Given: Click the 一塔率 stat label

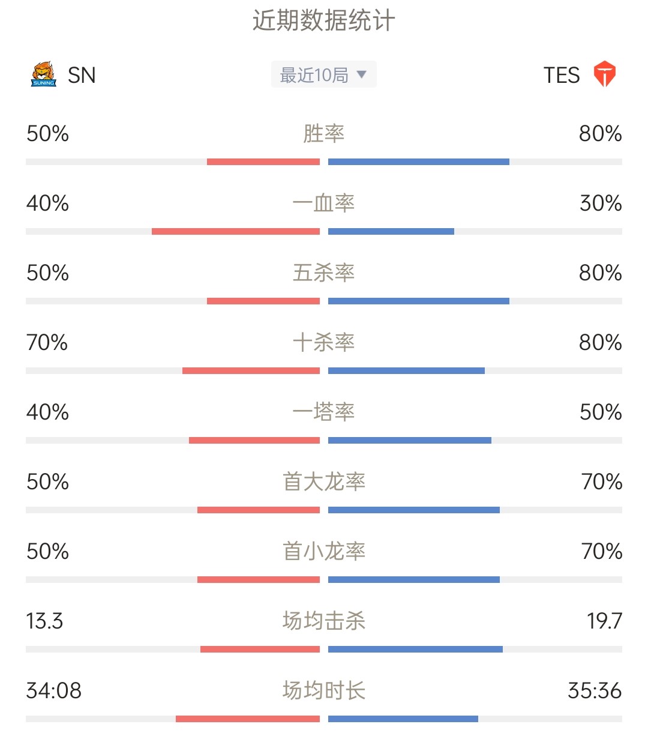Looking at the screenshot, I should click(x=324, y=412).
